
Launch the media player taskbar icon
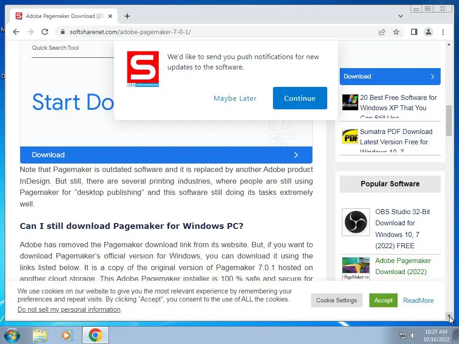(x=67, y=335)
